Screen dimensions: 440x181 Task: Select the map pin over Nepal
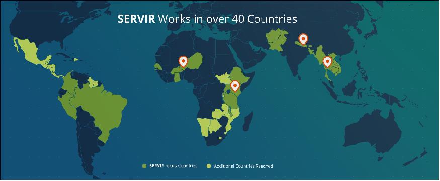point(303,39)
